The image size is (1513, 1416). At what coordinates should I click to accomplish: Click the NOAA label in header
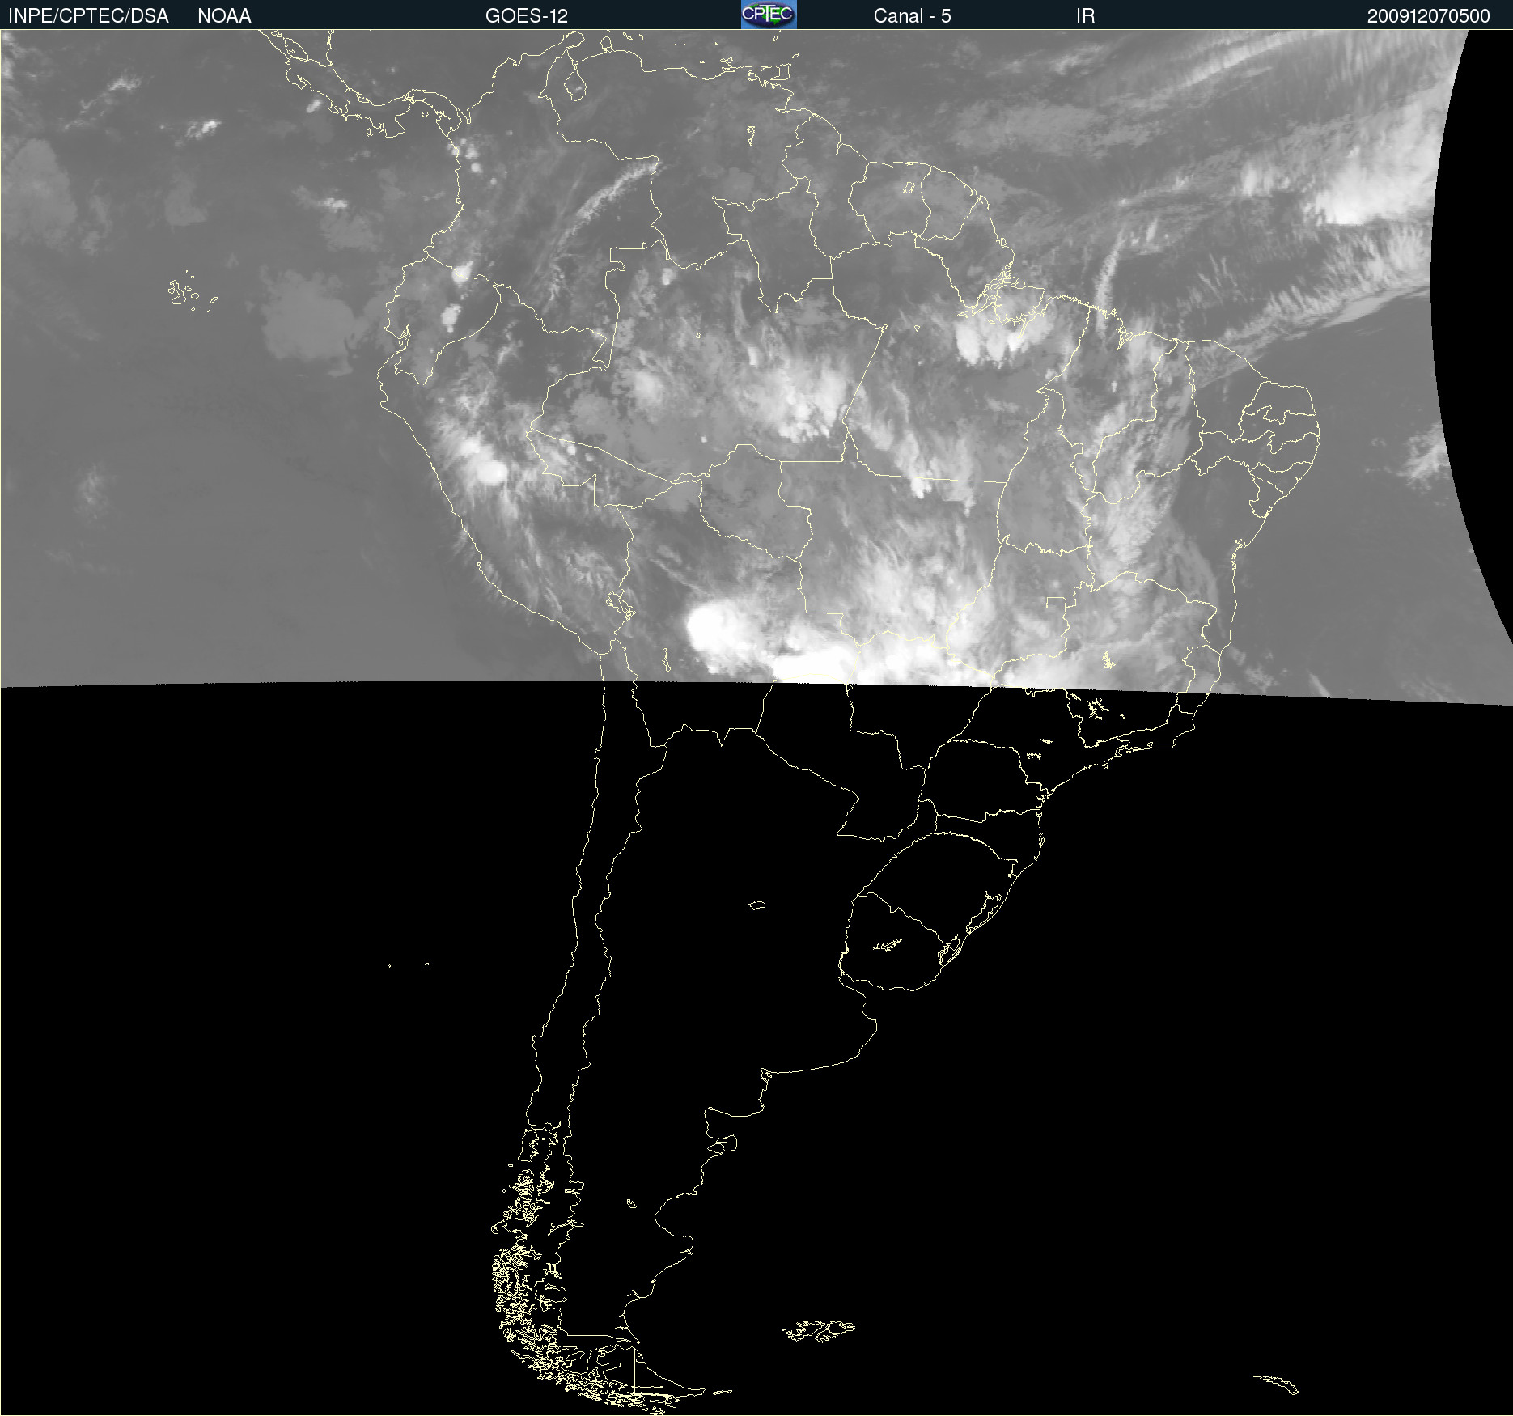[224, 16]
